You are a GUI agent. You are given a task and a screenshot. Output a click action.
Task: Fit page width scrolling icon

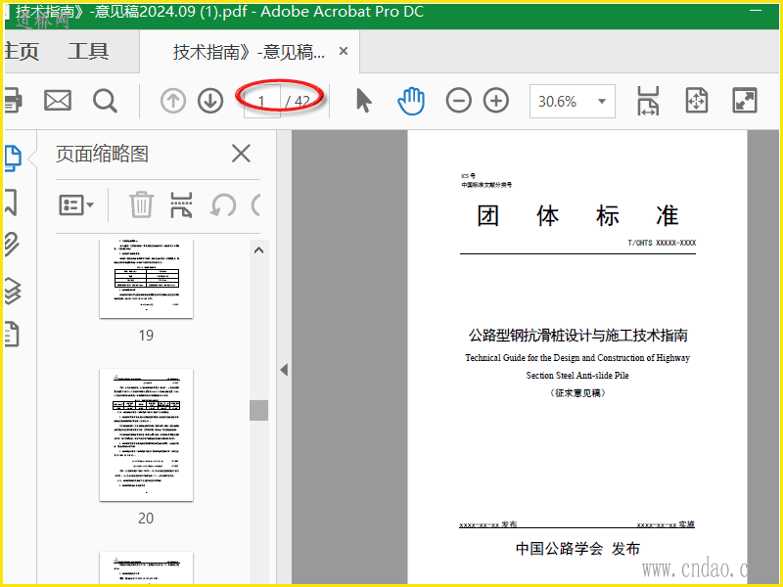click(x=648, y=101)
